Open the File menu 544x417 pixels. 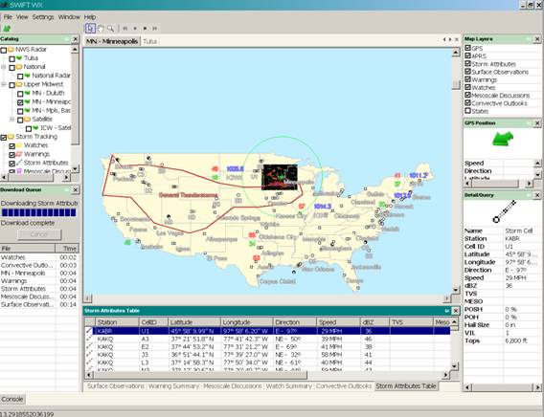click(x=8, y=17)
